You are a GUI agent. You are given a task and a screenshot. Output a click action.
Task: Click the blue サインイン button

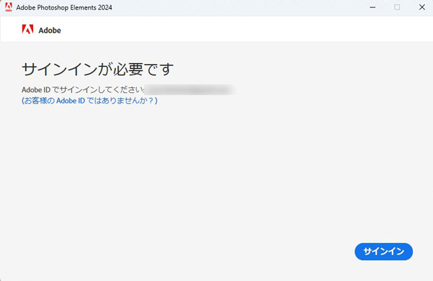point(384,251)
